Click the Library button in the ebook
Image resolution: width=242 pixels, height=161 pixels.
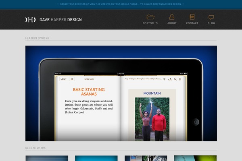click(63, 79)
